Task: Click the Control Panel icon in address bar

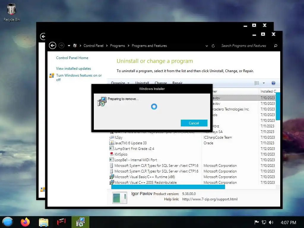Action: (75, 45)
